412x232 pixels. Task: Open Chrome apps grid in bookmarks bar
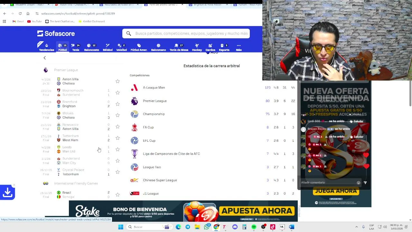pyautogui.click(x=4, y=21)
